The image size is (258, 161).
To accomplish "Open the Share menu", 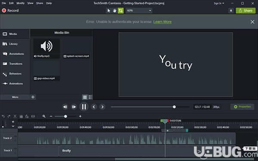I will 40,3.
